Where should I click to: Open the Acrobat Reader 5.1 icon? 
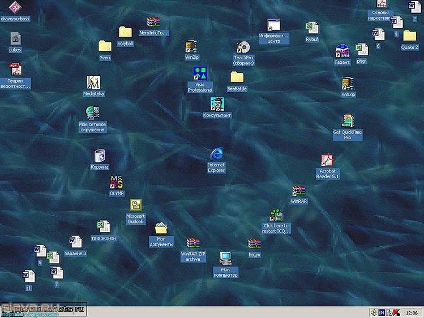point(327,160)
